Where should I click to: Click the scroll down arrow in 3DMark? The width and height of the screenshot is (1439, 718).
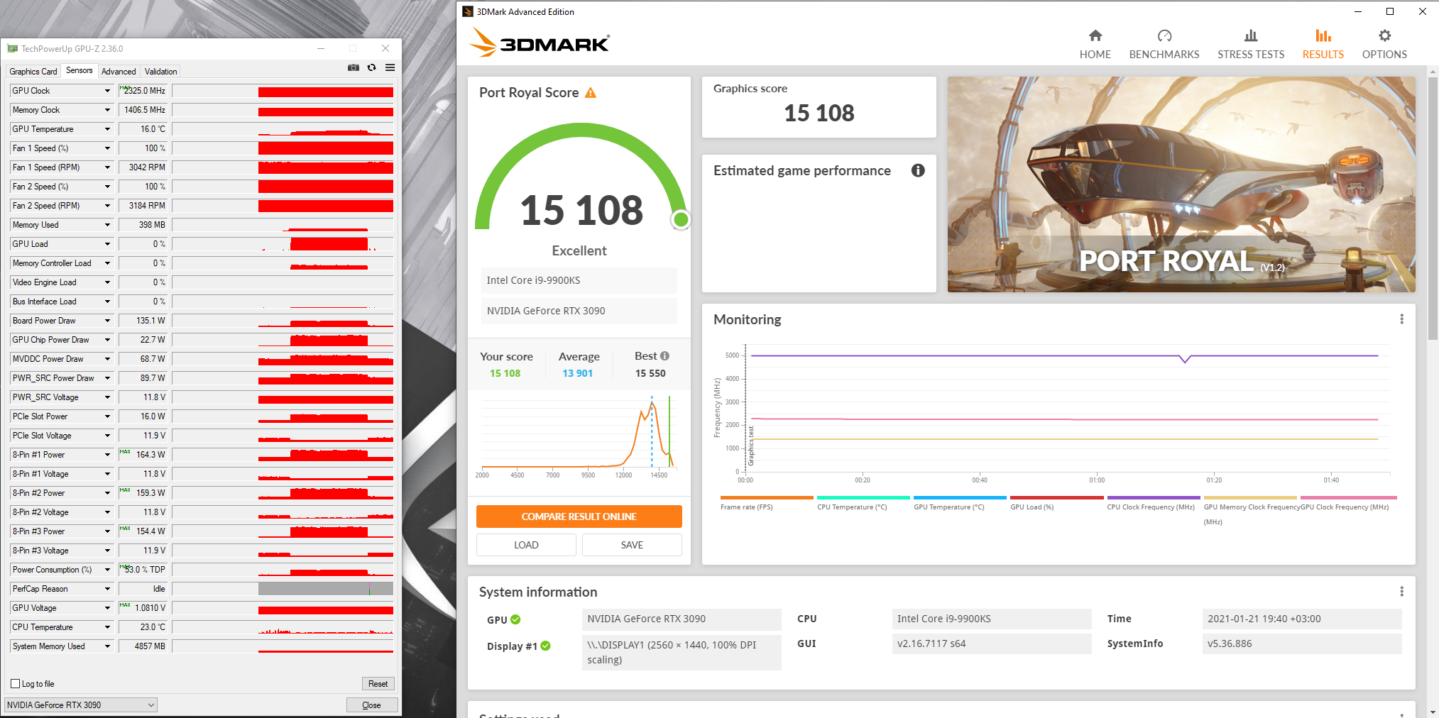[1433, 712]
